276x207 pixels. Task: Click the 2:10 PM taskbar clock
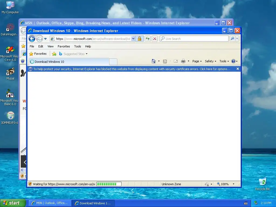pos(266,203)
